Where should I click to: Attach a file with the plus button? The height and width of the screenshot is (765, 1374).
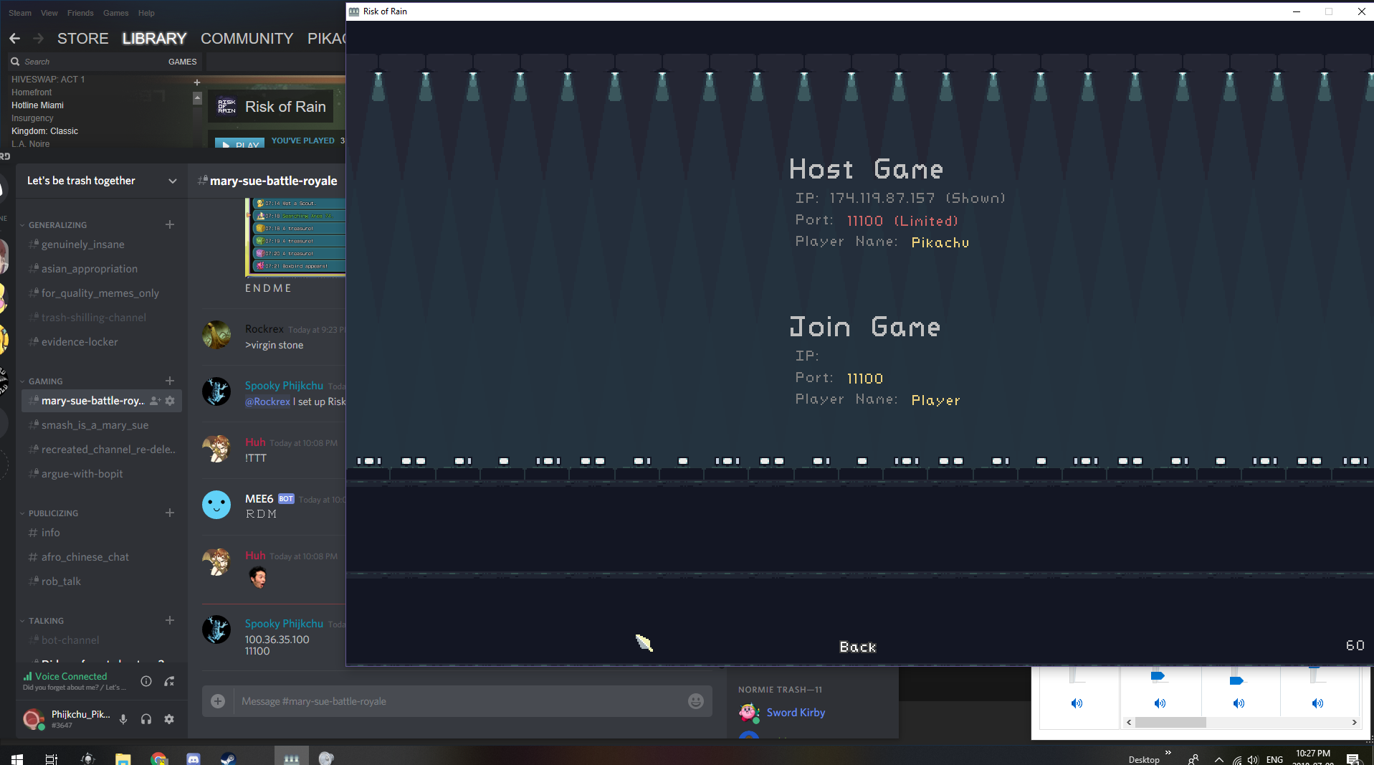(218, 701)
